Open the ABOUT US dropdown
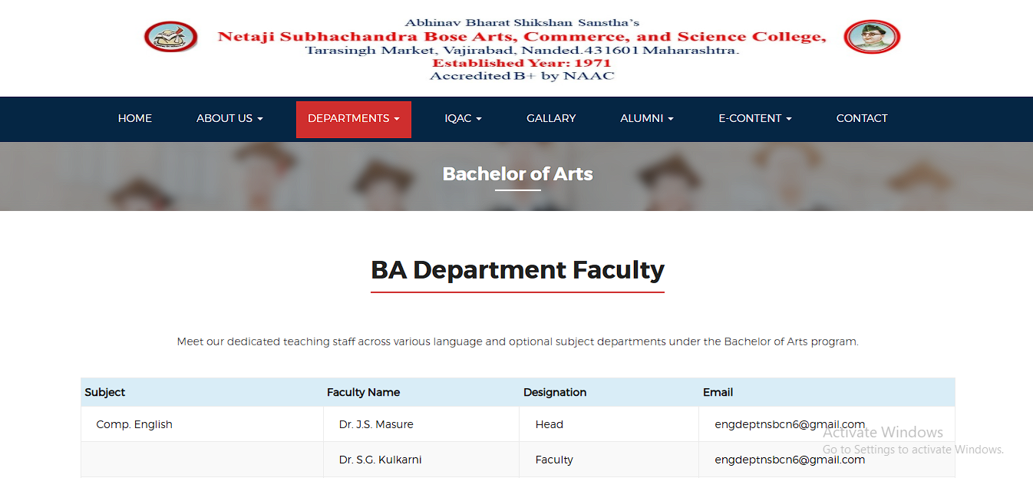Screen dimensions: 1033x478 click(x=229, y=119)
